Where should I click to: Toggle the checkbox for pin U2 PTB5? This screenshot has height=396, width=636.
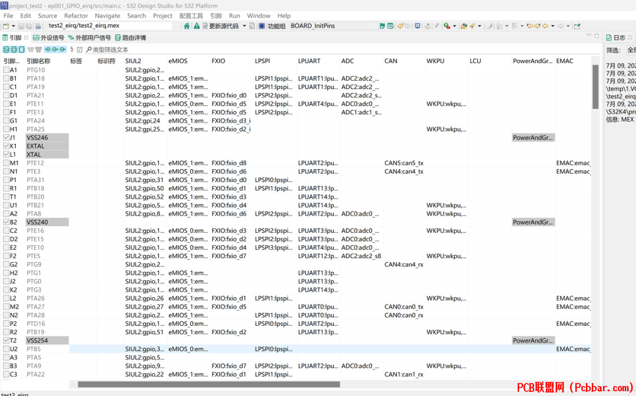(x=6, y=349)
